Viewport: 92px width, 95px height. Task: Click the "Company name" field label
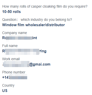pyautogui.click(x=15, y=33)
